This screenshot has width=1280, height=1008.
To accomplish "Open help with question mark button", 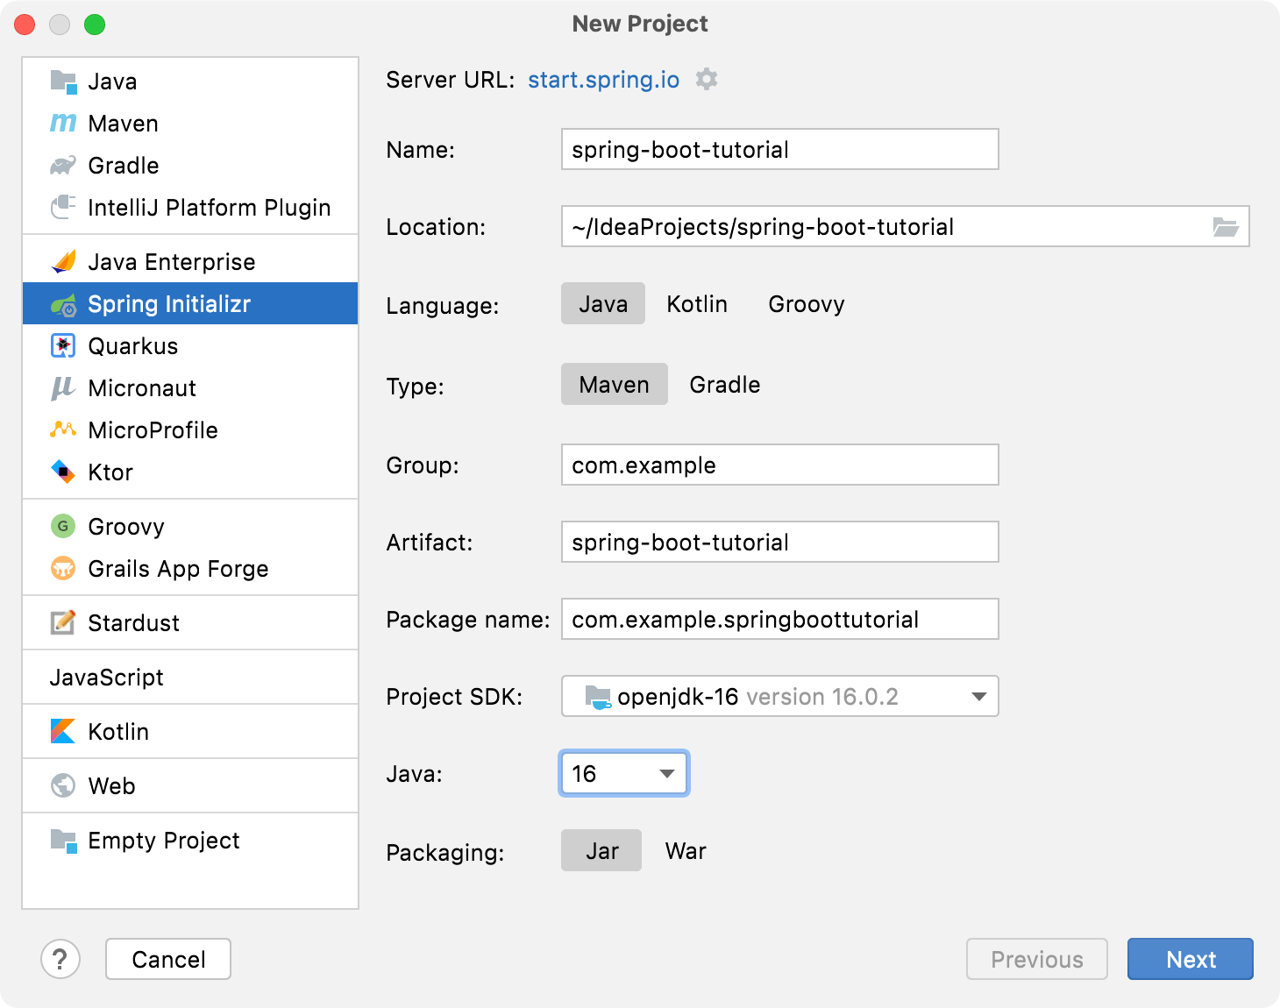I will tap(60, 959).
